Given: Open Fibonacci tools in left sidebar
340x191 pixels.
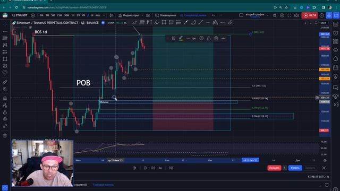Looking at the screenshot, I should [x=5, y=38].
